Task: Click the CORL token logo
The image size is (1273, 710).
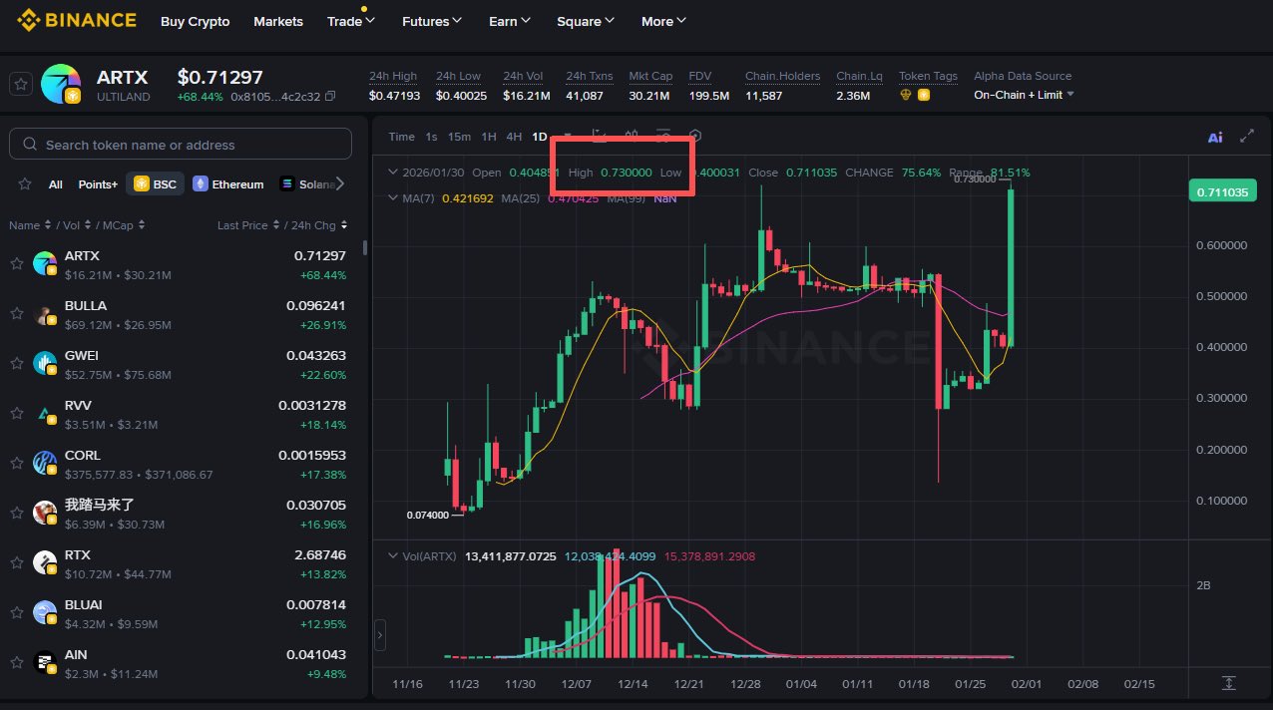Action: [45, 465]
